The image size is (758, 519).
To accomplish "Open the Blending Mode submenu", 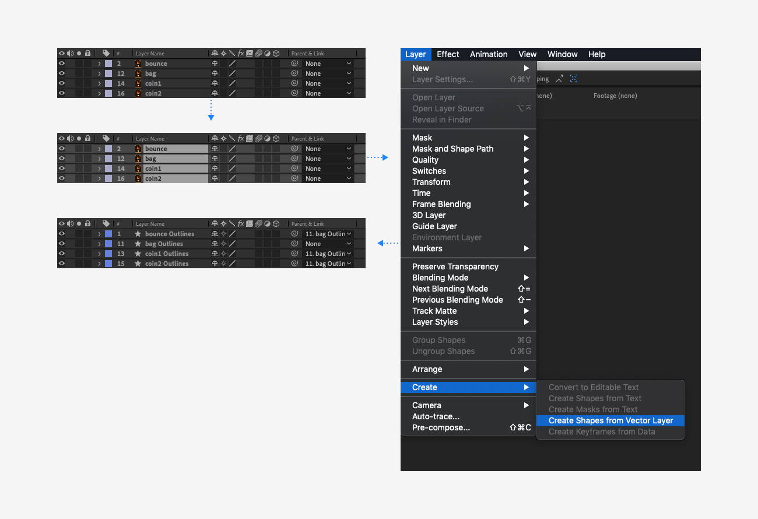I will pyautogui.click(x=468, y=278).
